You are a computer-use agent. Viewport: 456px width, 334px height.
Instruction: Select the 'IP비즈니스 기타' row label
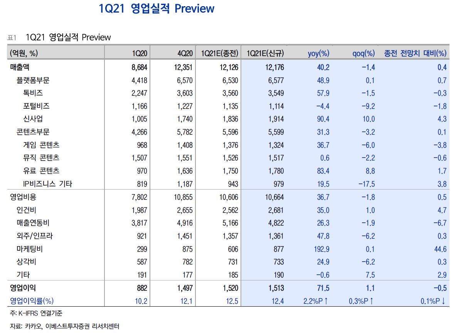coord(48,184)
